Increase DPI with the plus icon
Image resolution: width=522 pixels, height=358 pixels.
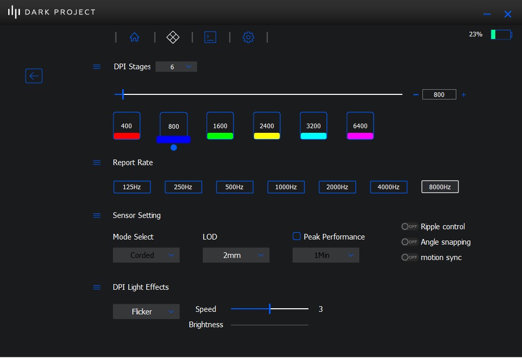click(x=463, y=95)
